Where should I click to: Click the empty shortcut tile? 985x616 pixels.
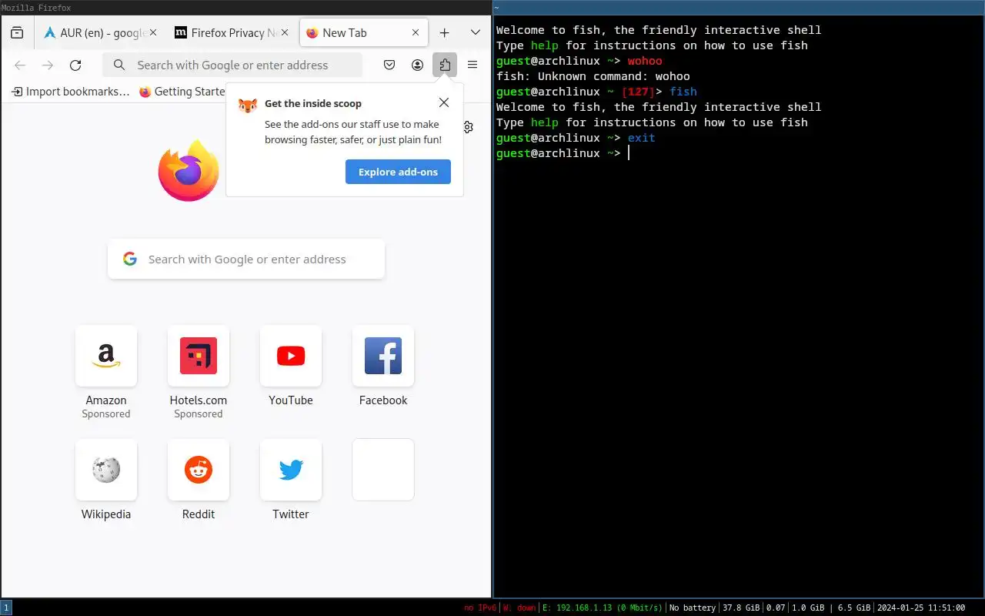383,470
